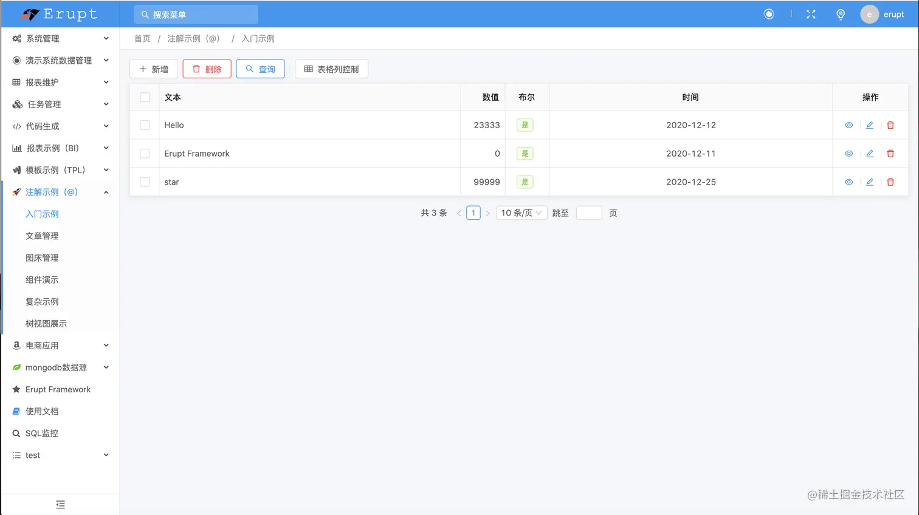919x515 pixels.
Task: Click the 表格列控制 column control button
Action: pos(331,69)
